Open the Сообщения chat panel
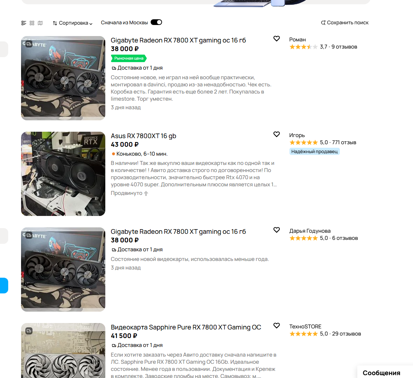Viewport: 413px width, 378px height. [x=381, y=373]
